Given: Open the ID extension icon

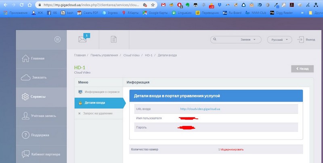Looking at the screenshot, I should click(260, 5).
